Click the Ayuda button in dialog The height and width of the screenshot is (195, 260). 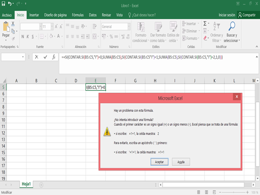pyautogui.click(x=181, y=162)
